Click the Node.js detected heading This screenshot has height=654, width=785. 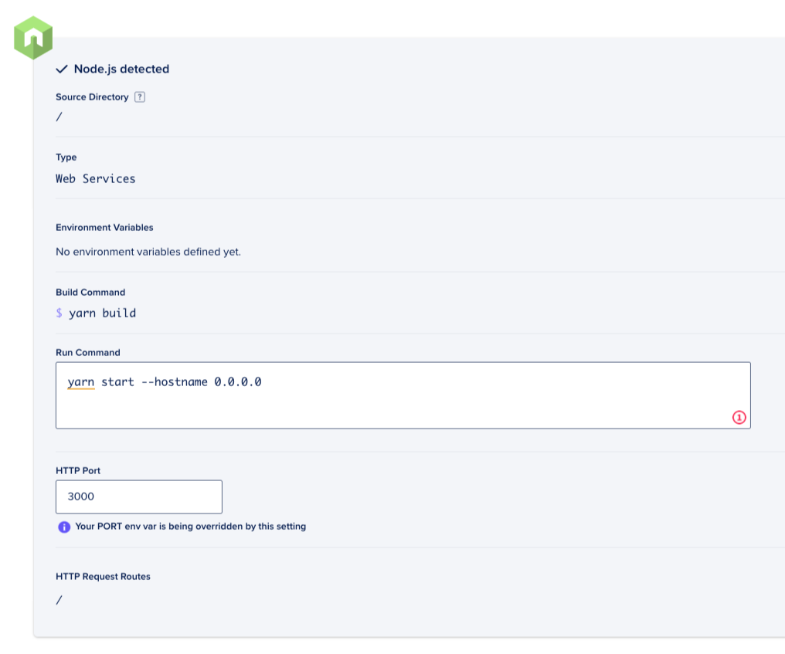click(121, 69)
